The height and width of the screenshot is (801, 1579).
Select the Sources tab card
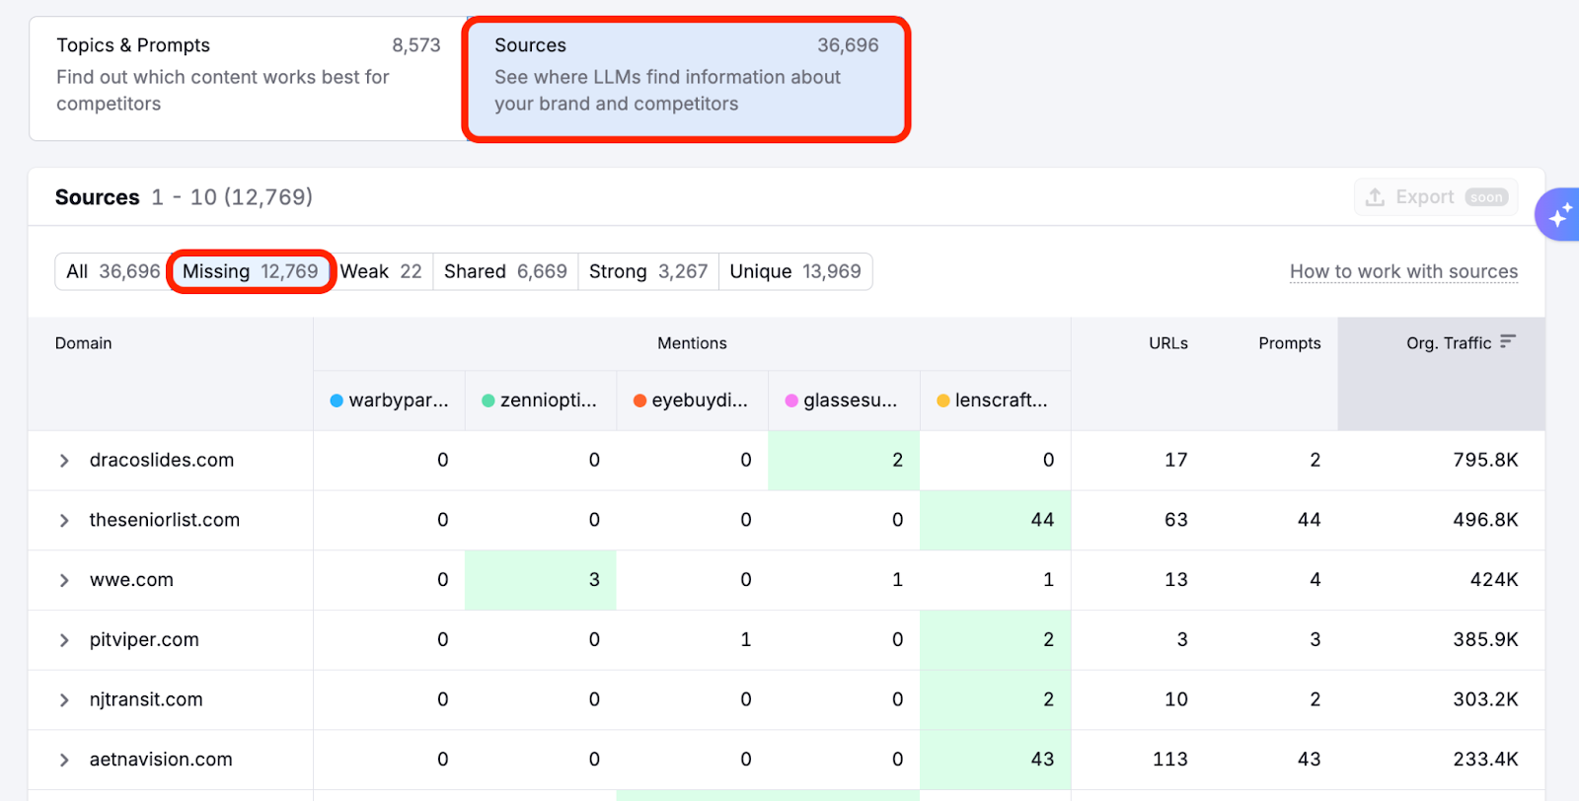(686, 79)
